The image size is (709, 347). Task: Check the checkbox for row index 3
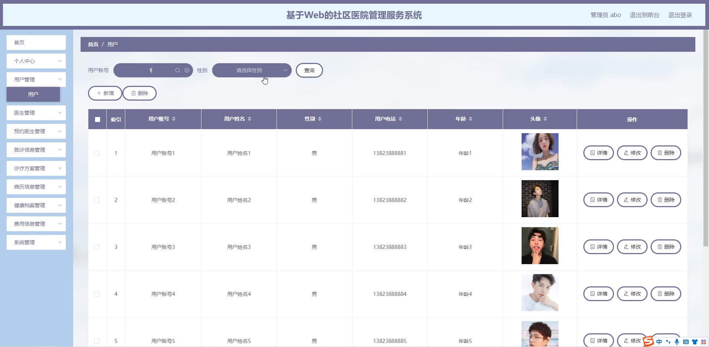click(x=97, y=247)
